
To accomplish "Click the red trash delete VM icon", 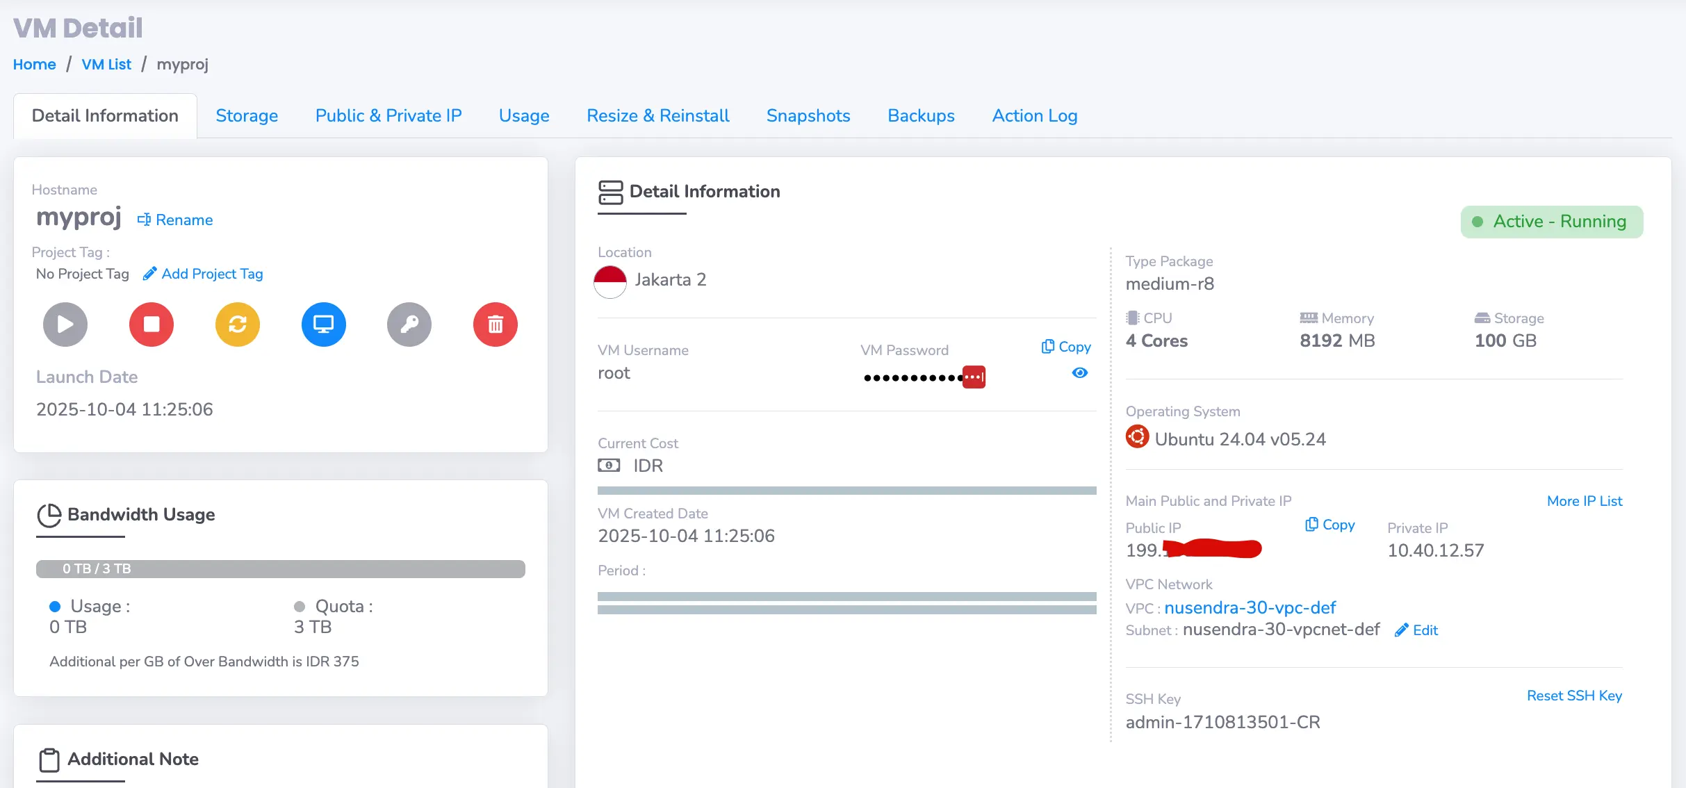I will pos(496,325).
